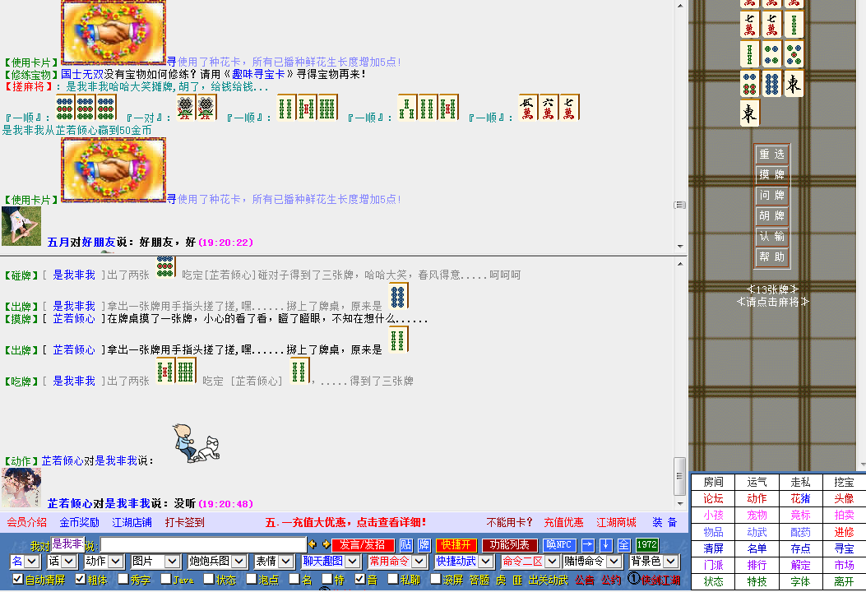Click the 快捷开 button
This screenshot has width=866, height=592.
(x=456, y=545)
